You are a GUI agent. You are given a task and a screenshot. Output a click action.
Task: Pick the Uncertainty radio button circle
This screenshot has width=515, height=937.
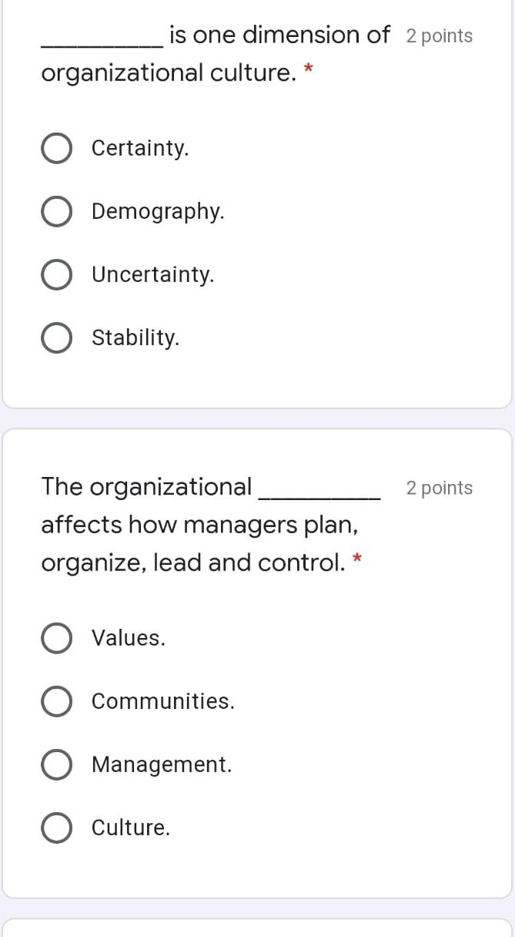click(56, 275)
